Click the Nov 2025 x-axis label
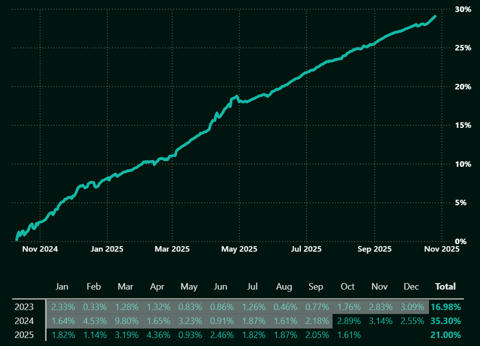The width and height of the screenshot is (480, 346). [x=440, y=249]
